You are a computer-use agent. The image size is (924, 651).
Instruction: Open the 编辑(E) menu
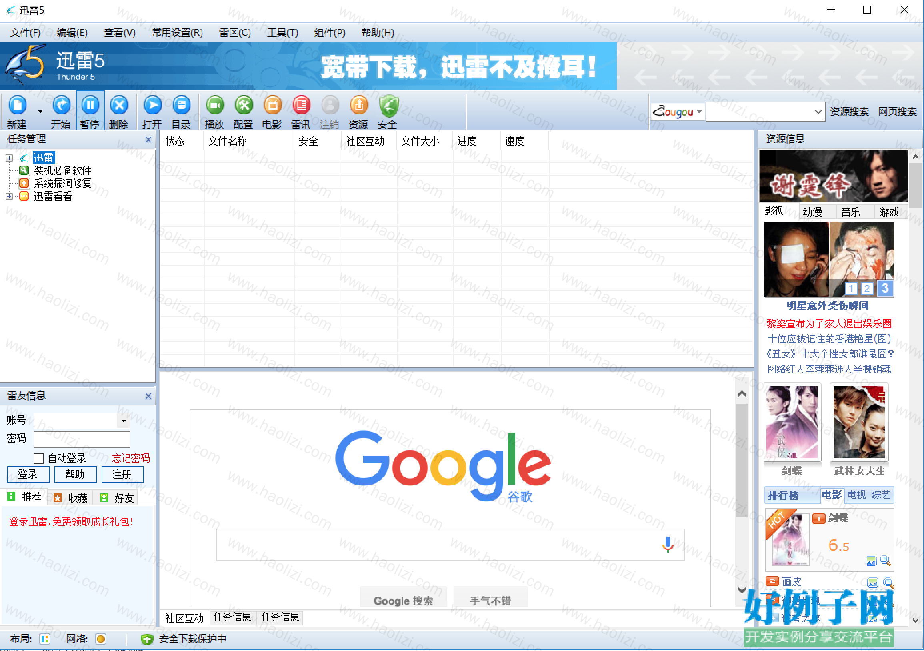click(72, 33)
